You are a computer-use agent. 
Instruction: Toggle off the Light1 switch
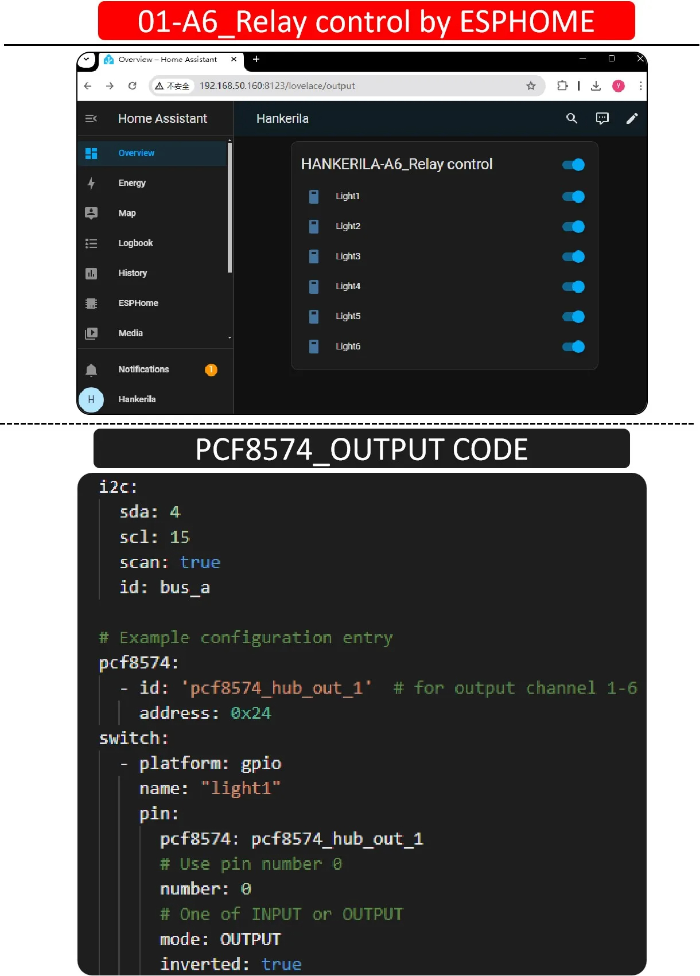coord(573,197)
